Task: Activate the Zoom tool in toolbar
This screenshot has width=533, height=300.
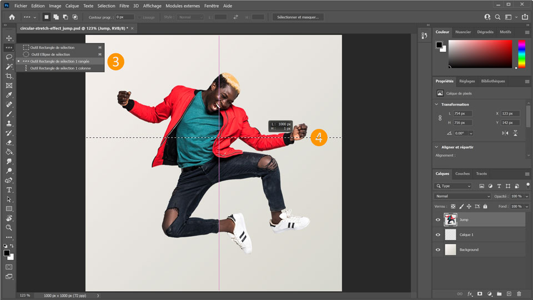Action: pos(9,227)
